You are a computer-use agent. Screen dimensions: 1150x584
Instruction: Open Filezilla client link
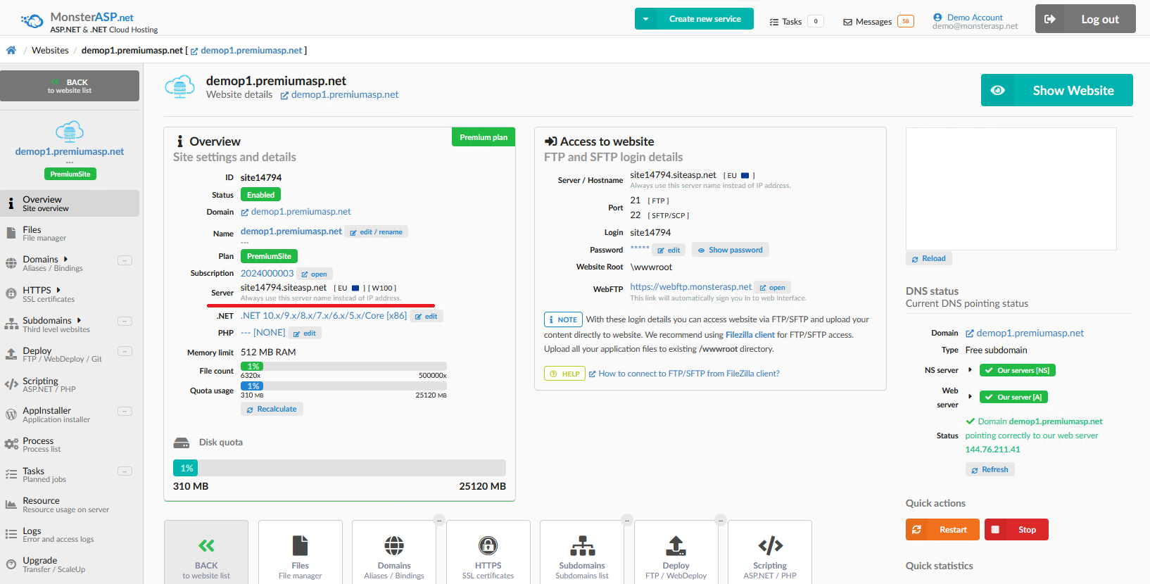tap(750, 335)
